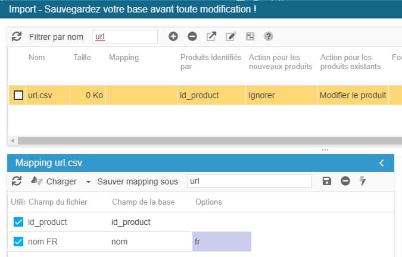The image size is (402, 257).
Task: Click the lightning bolt mapping icon
Action: point(363,181)
